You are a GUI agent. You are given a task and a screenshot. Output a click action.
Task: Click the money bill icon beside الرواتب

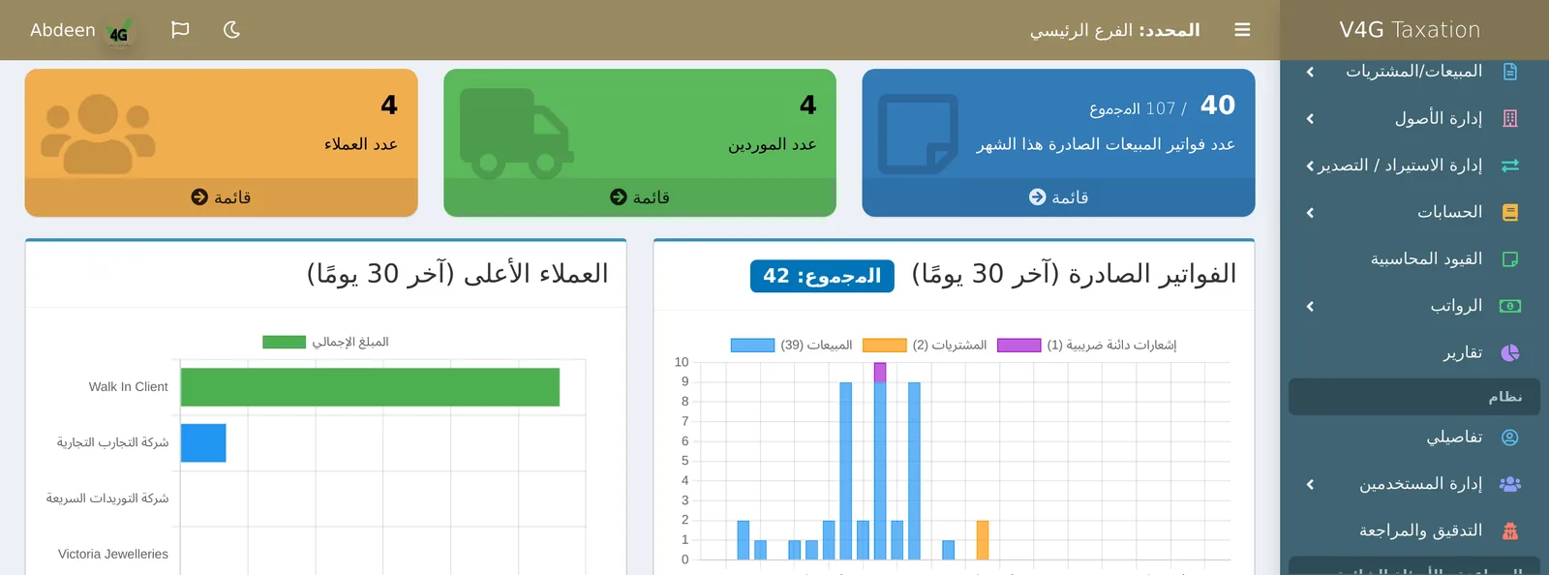coord(1510,306)
